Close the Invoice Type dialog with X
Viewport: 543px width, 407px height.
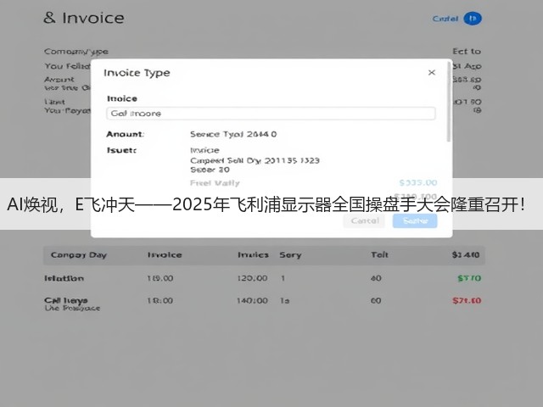(432, 72)
